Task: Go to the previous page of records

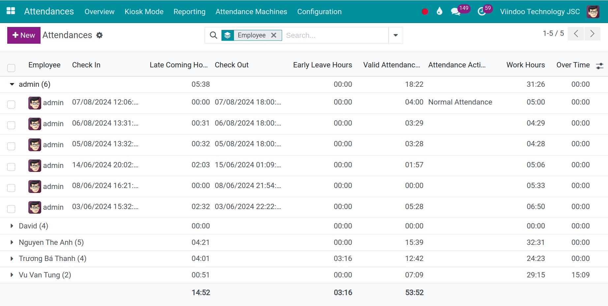Action: (576, 34)
